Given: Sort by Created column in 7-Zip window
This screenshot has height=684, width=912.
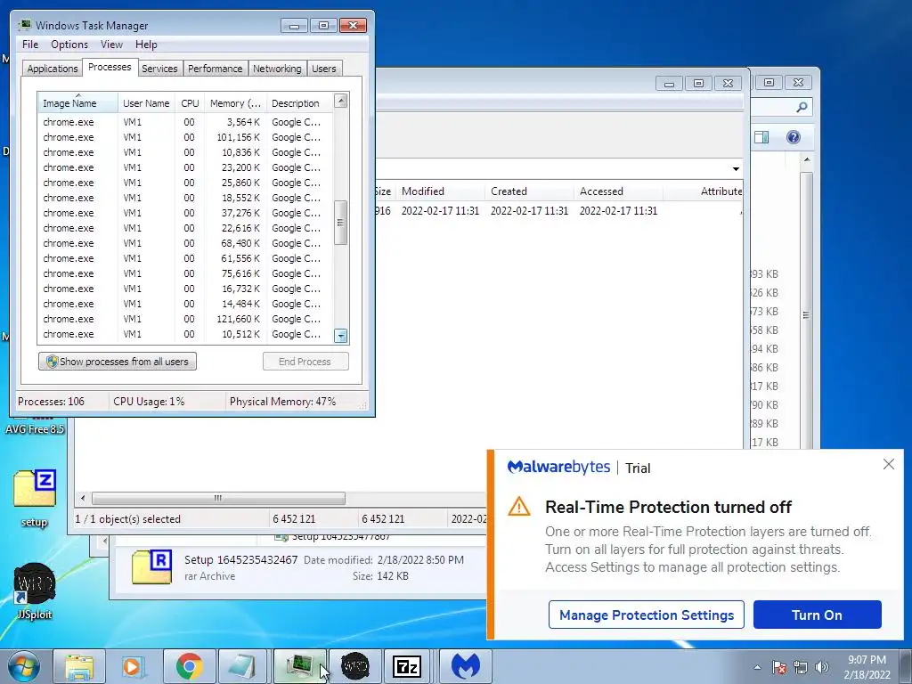Looking at the screenshot, I should pyautogui.click(x=530, y=191).
